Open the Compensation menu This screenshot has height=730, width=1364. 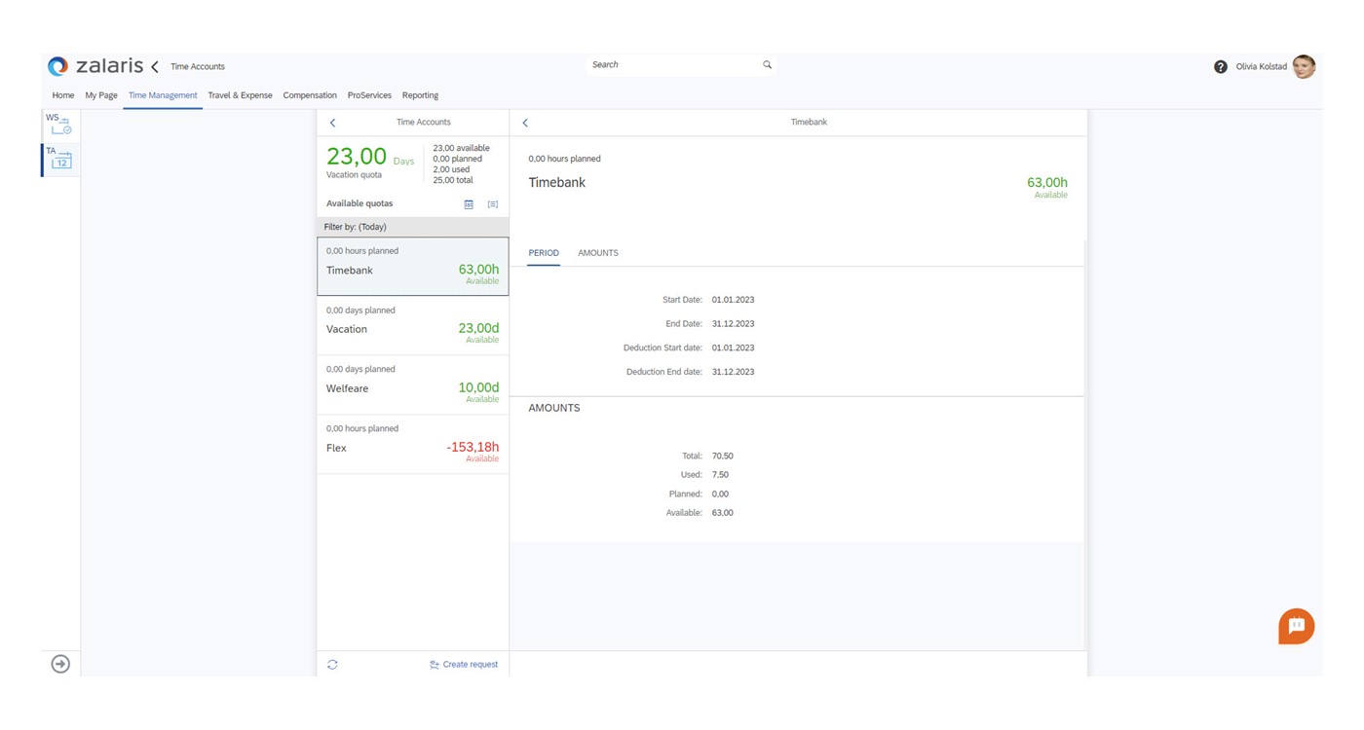click(310, 95)
